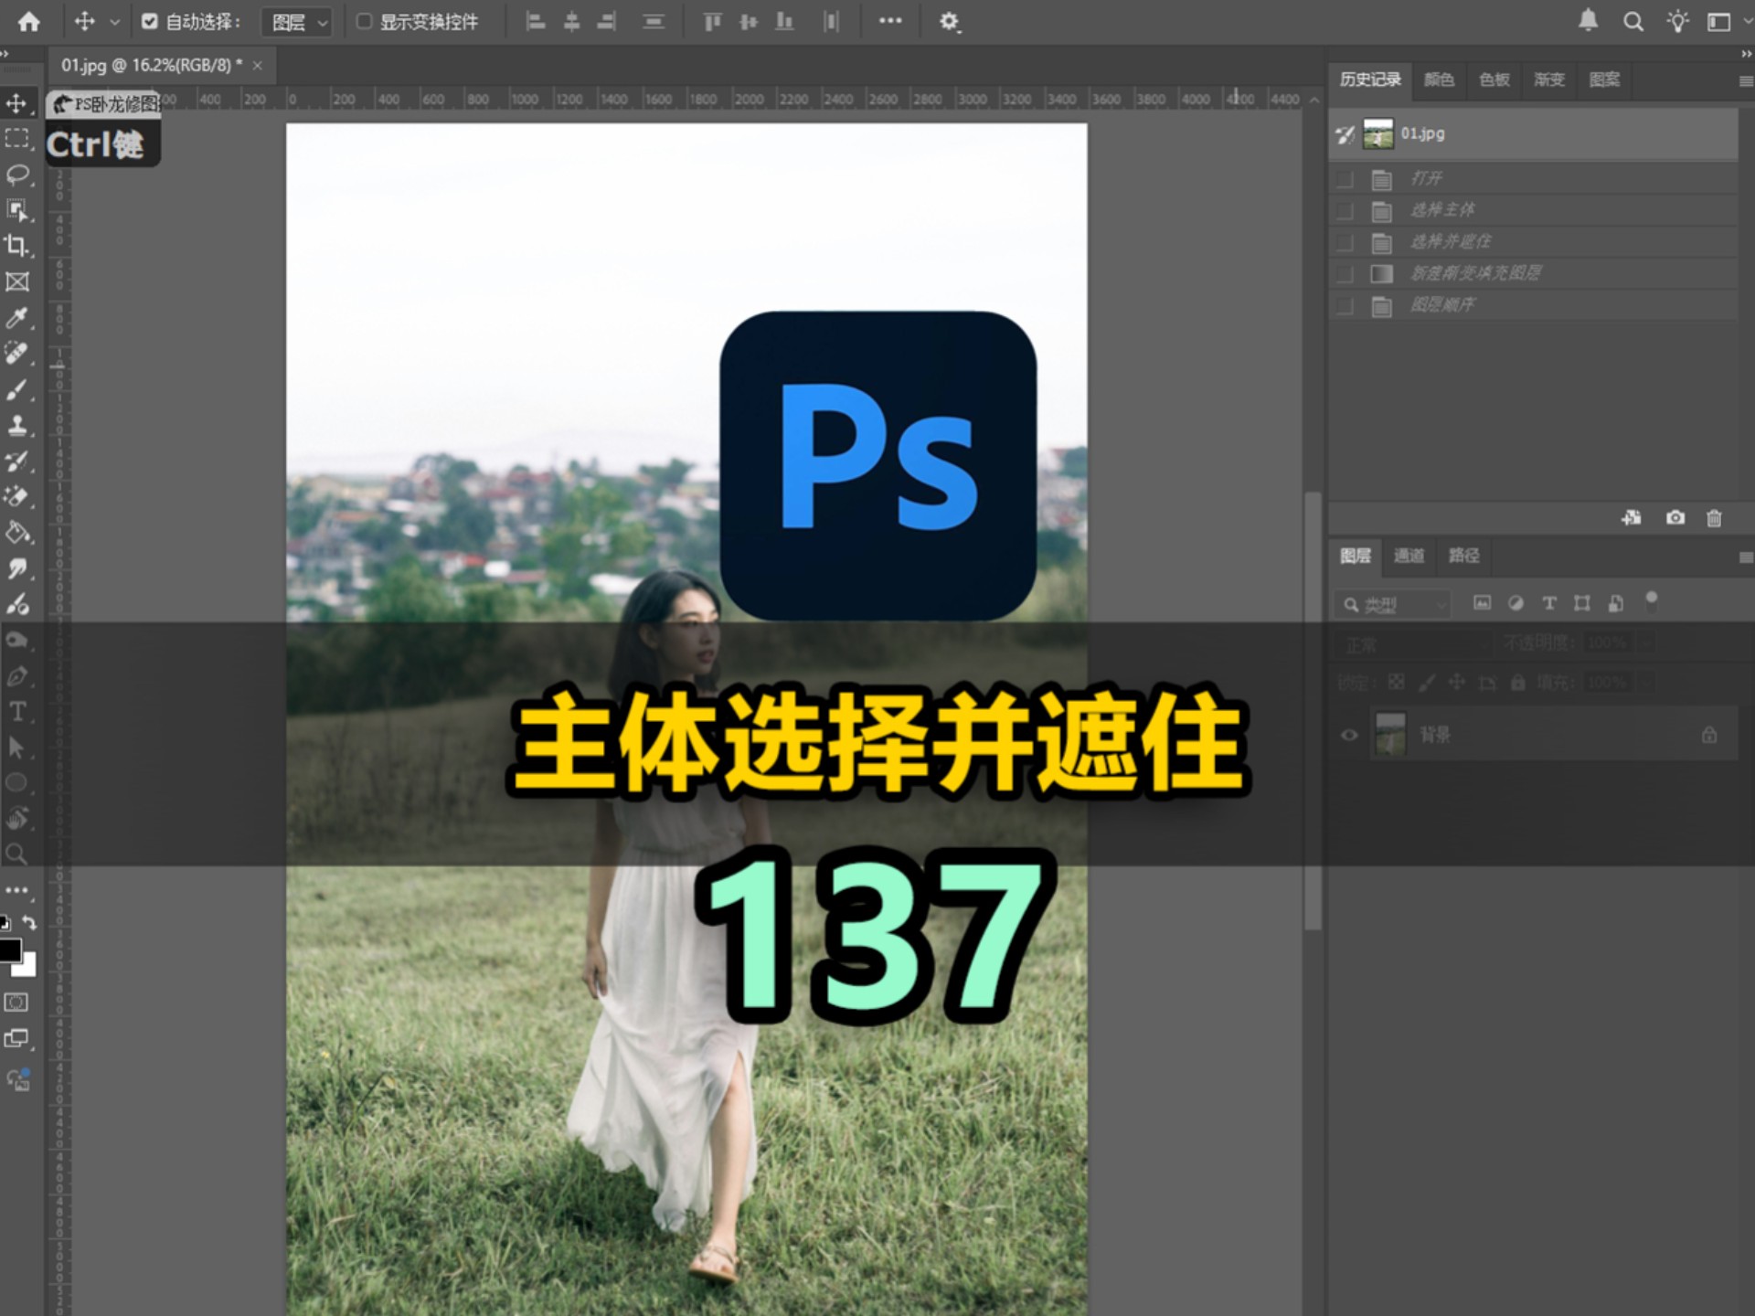Set history brush source on 打开 state
1755x1316 pixels.
(x=1345, y=179)
